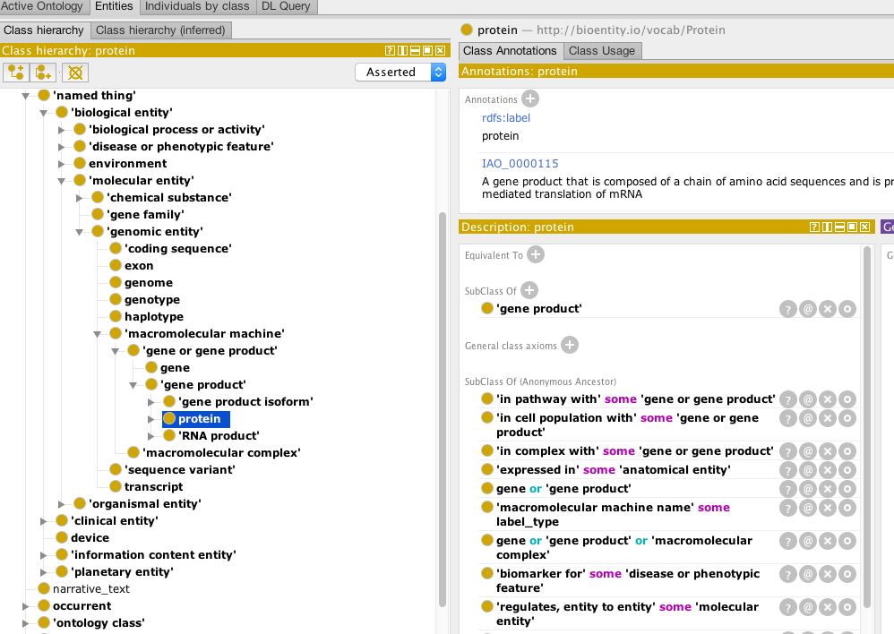Add a General class axiom
Screen dimensions: 894x634
[569, 345]
